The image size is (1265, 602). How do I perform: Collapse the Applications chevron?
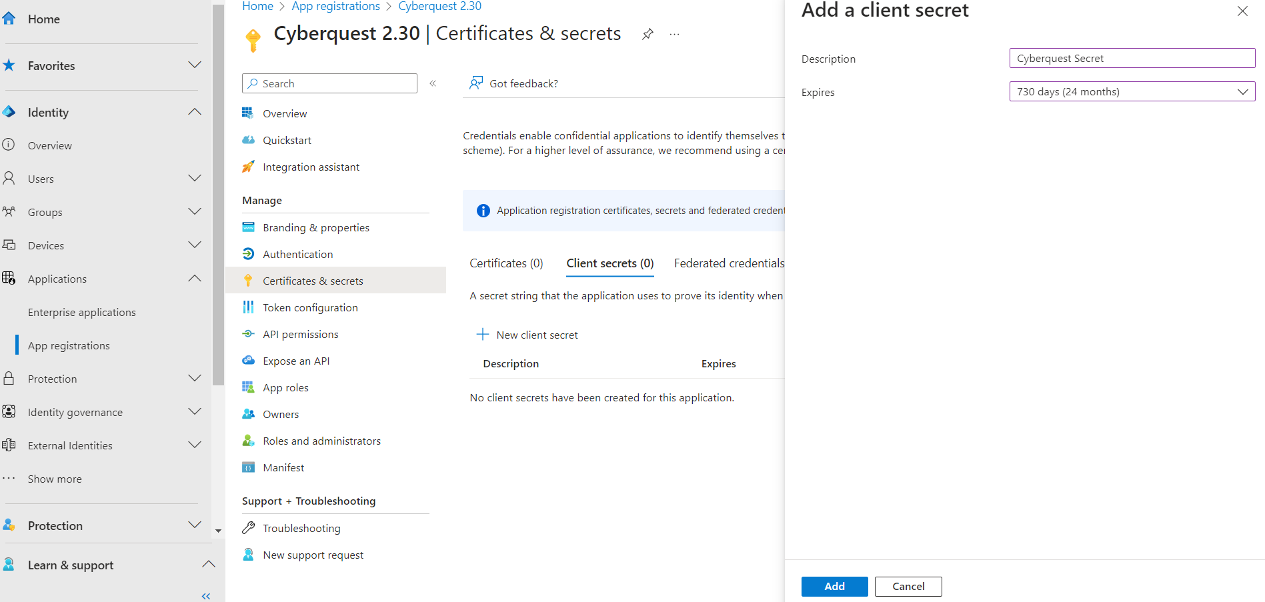[195, 278]
